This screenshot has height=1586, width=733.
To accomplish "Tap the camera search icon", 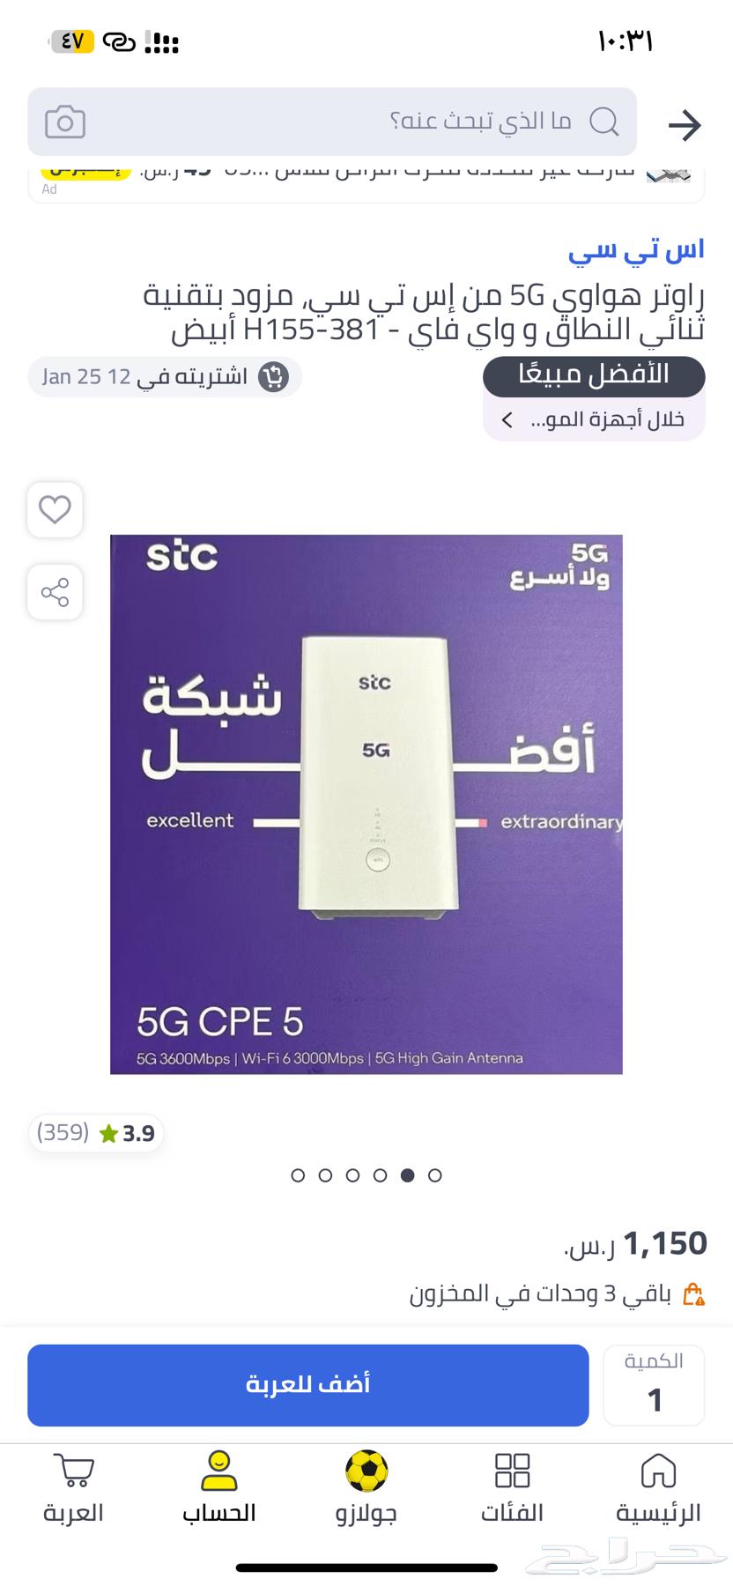I will pyautogui.click(x=65, y=122).
